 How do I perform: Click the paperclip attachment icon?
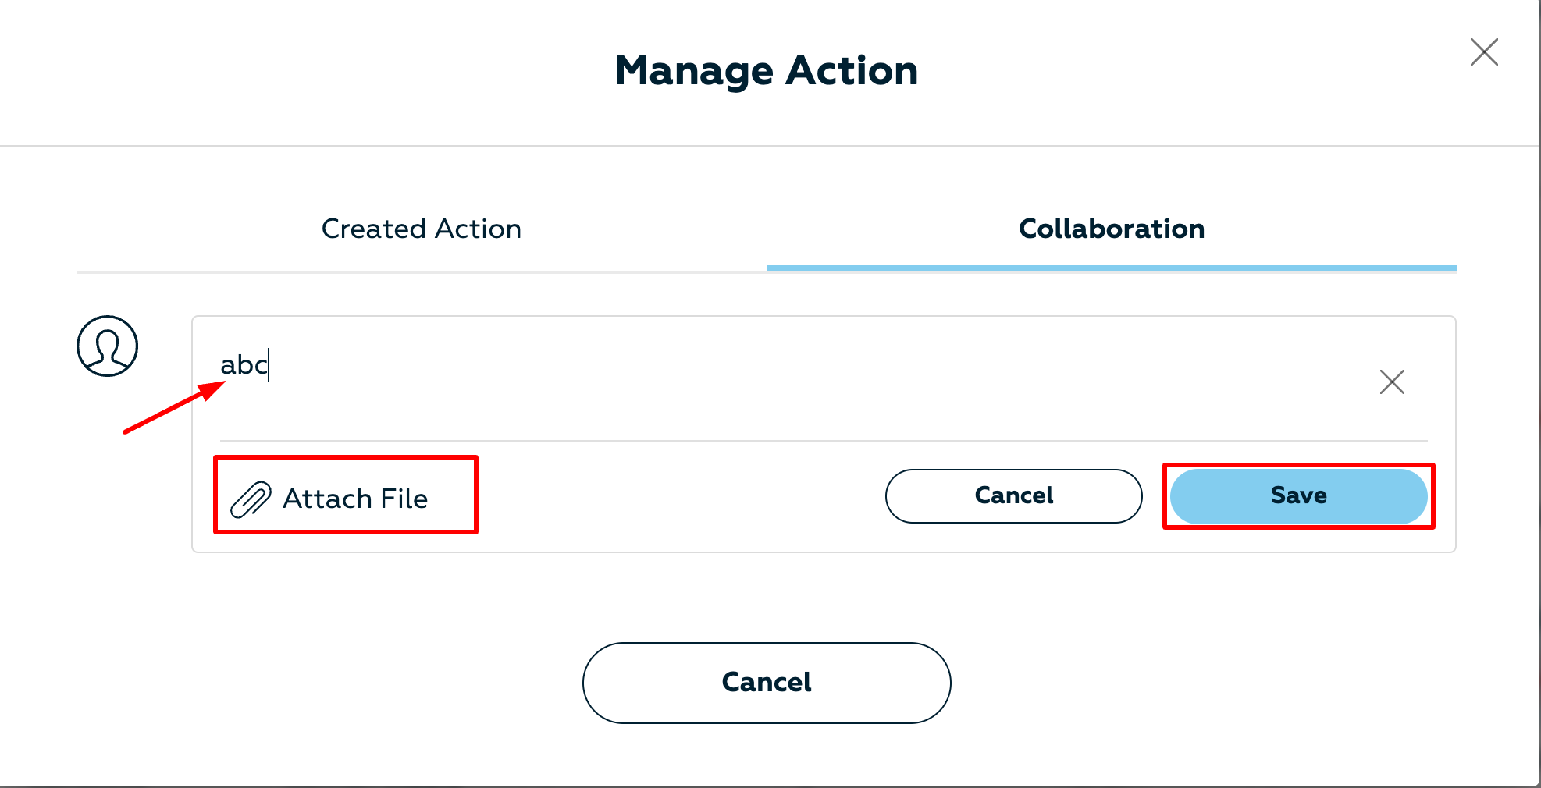(251, 499)
